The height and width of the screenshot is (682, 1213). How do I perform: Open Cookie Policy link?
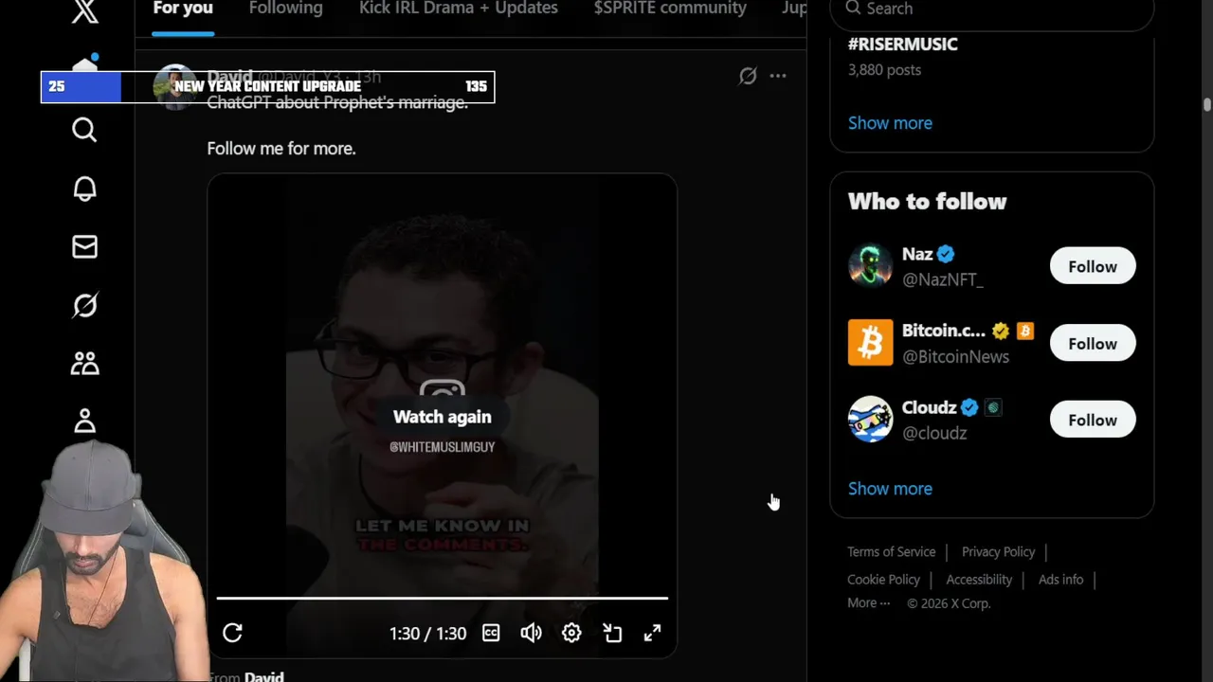coord(883,580)
